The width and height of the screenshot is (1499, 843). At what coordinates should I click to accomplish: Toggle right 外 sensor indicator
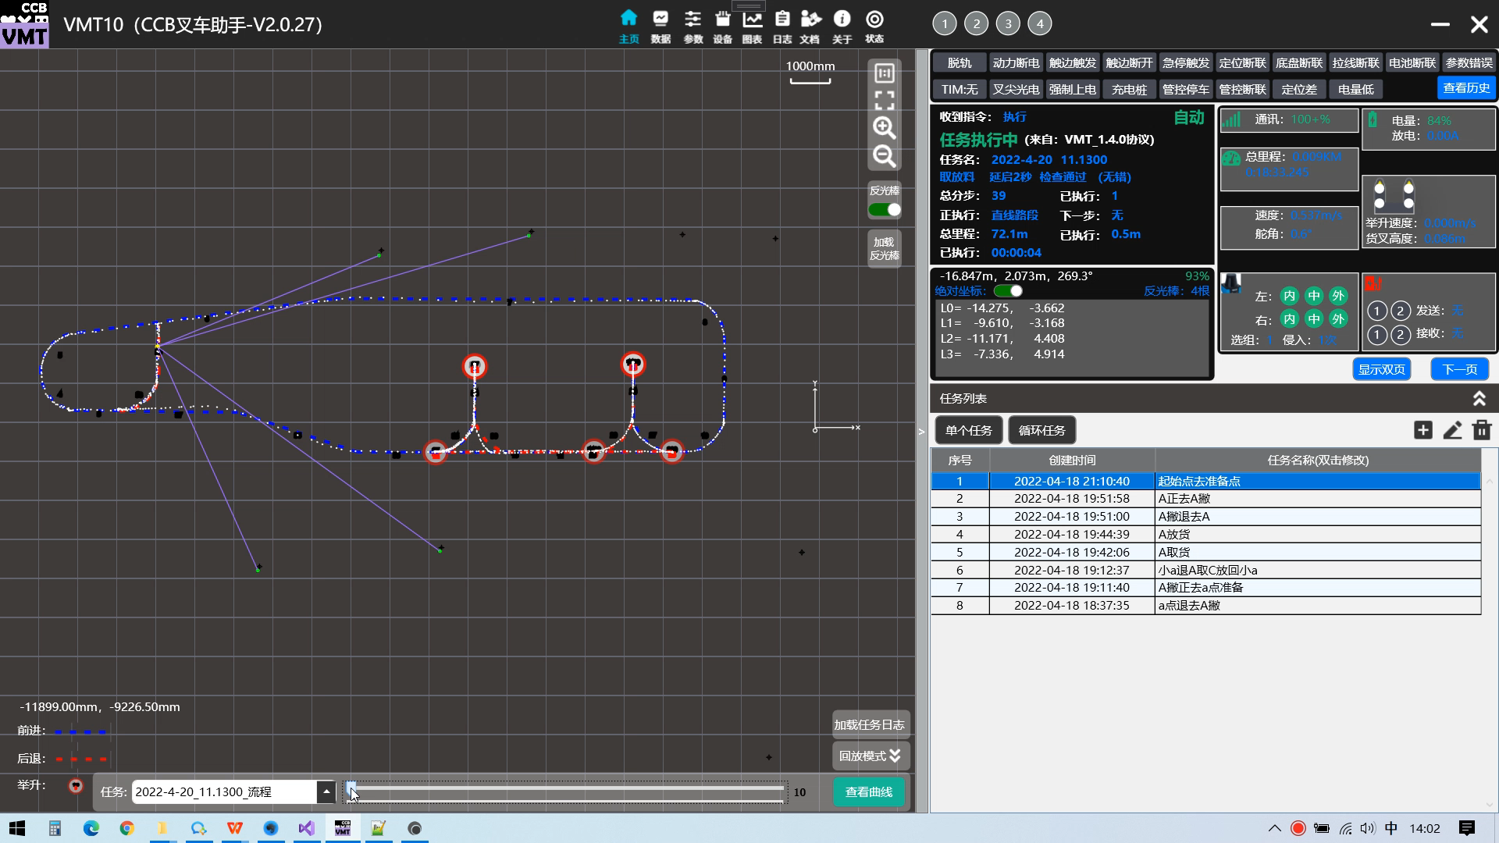tap(1338, 318)
